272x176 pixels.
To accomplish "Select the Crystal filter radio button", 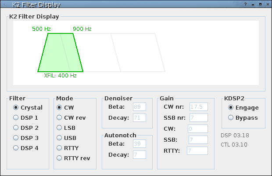I will click(16, 107).
